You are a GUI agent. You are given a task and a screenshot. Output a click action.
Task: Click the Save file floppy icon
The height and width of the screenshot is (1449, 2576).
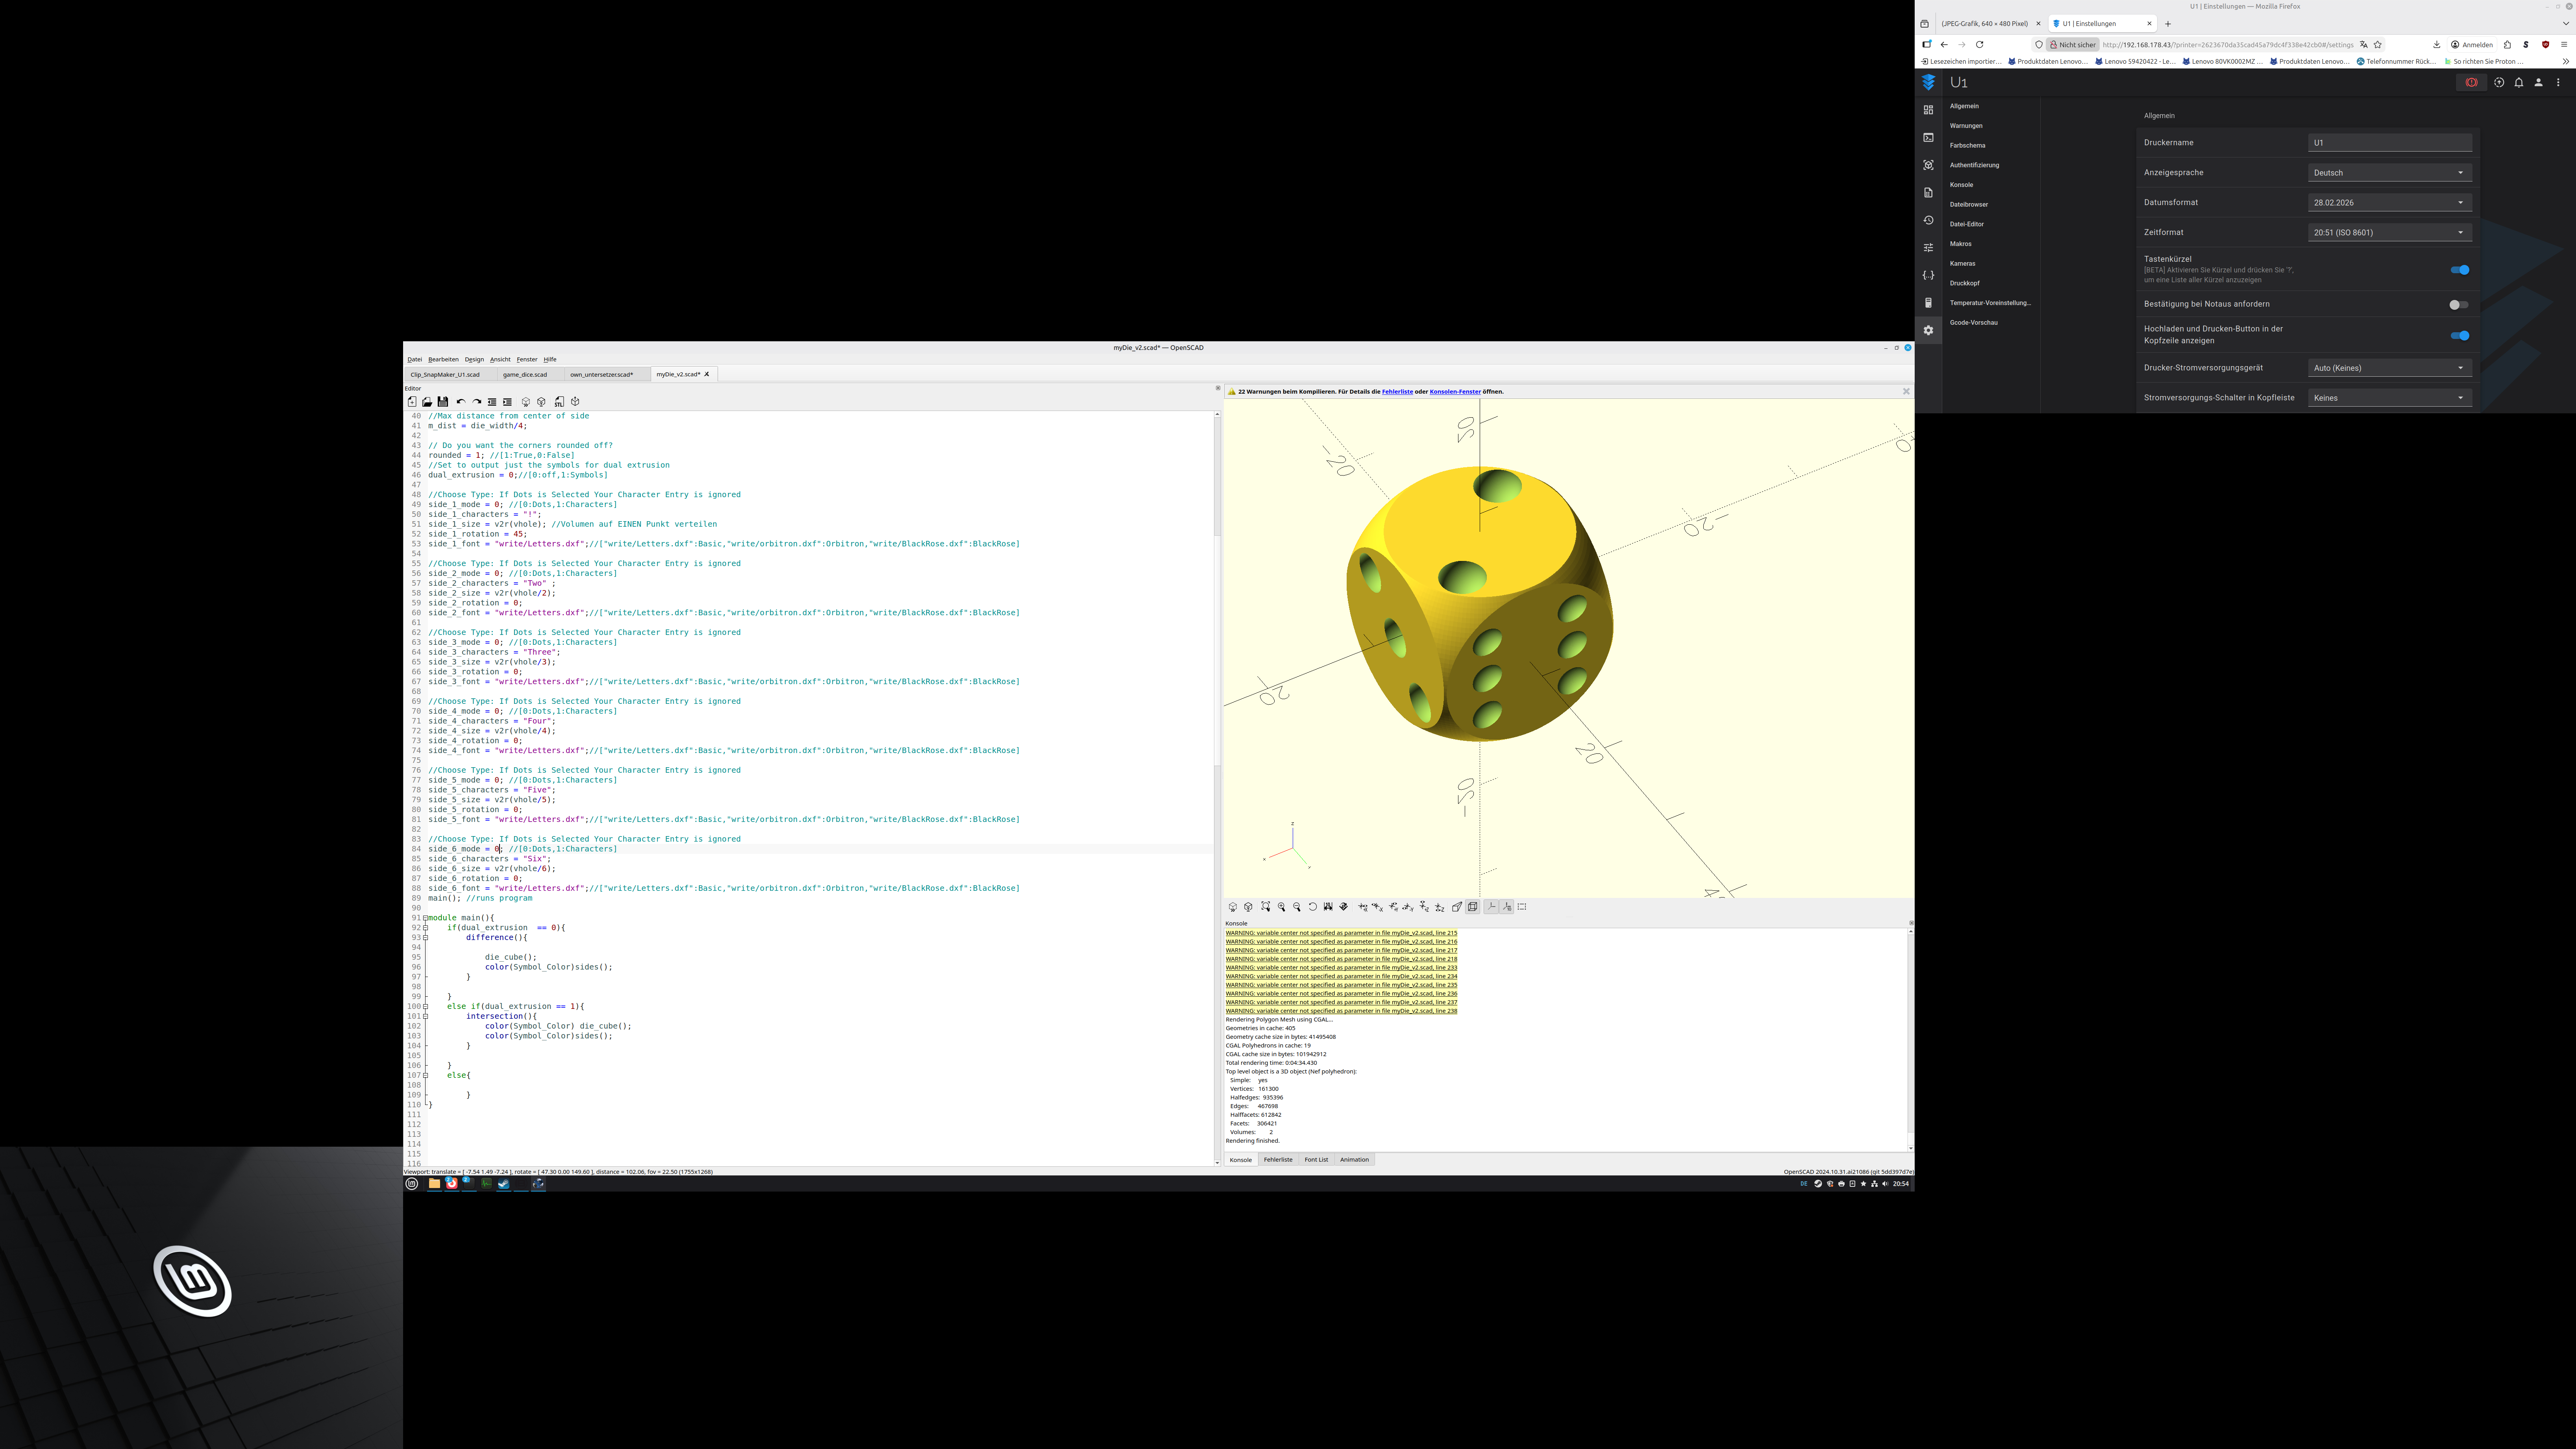pyautogui.click(x=443, y=402)
